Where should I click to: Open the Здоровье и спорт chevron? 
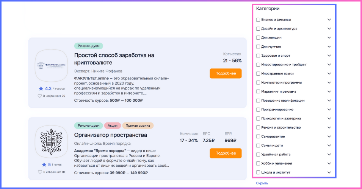click(329, 56)
